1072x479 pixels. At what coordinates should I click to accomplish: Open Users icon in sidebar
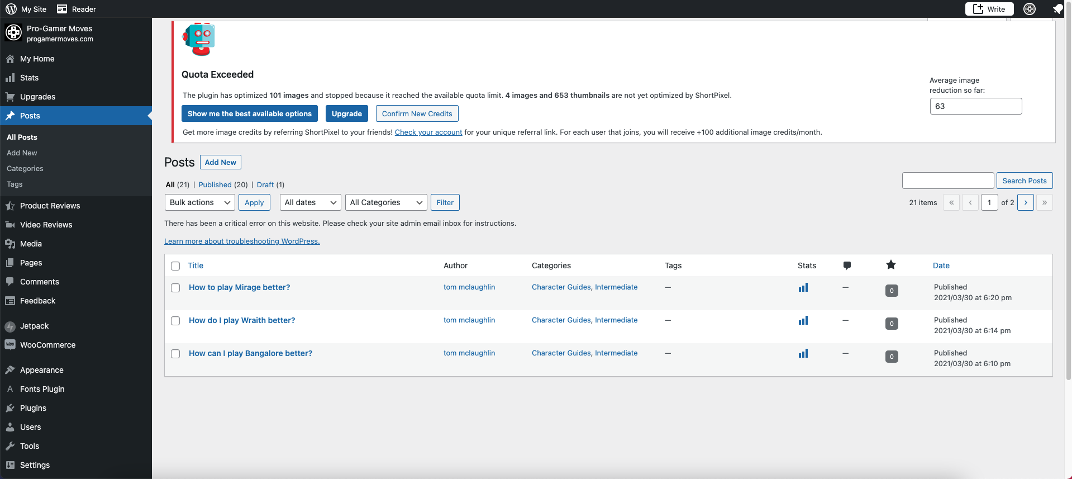[10, 427]
